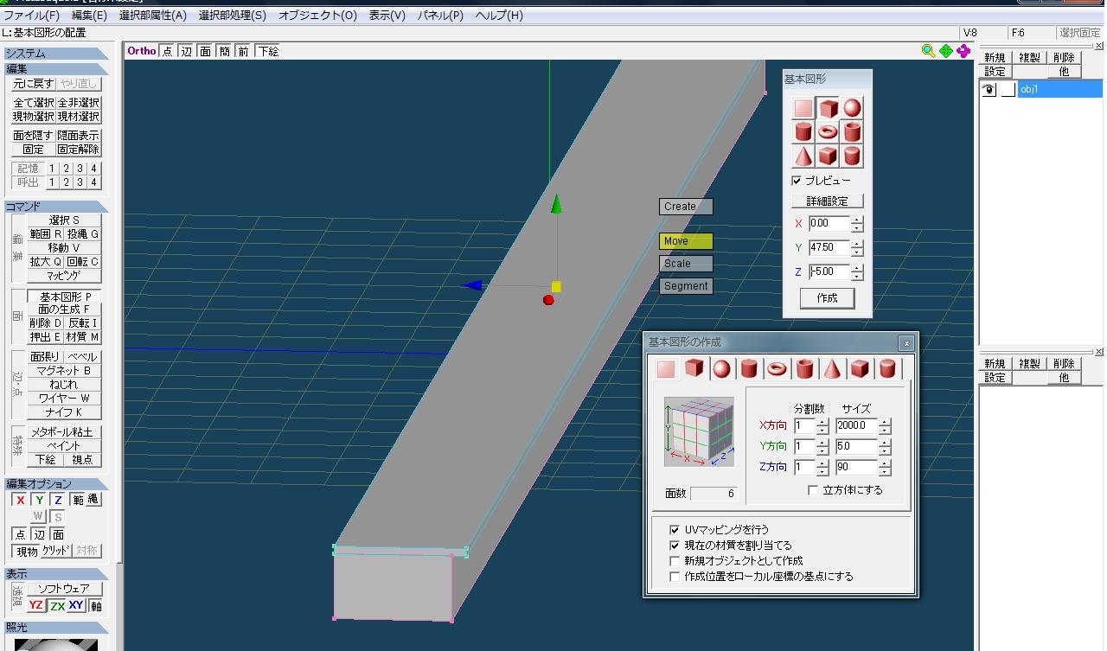1107x651 pixels.
Task: Open the オブジェクト(O) menu
Action: [317, 16]
